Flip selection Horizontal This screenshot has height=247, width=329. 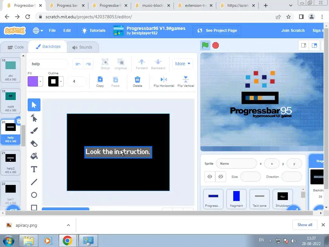pyautogui.click(x=164, y=81)
